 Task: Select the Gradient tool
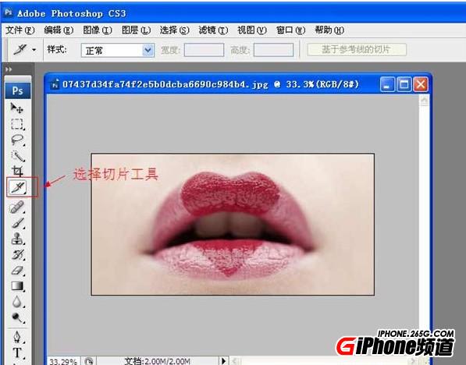(x=17, y=286)
